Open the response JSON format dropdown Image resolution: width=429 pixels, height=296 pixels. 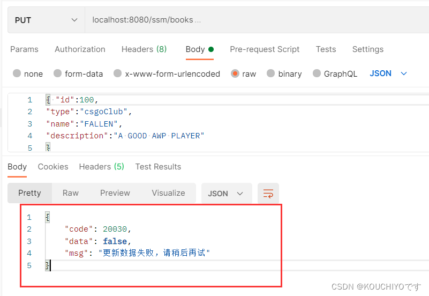click(x=227, y=194)
